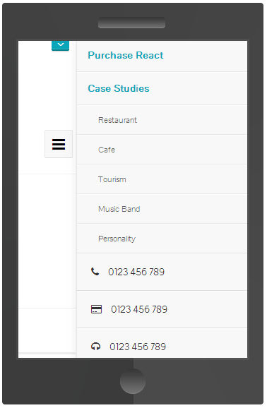Select the Restaurant case study
The height and width of the screenshot is (408, 267).
pos(117,120)
